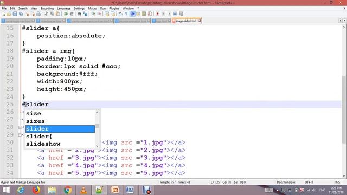
Task: Click the Open file toolbar icon
Action: pyautogui.click(x=9, y=14)
